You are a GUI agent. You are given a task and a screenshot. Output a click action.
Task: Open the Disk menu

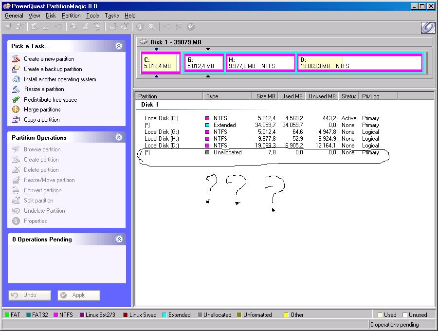(x=51, y=16)
